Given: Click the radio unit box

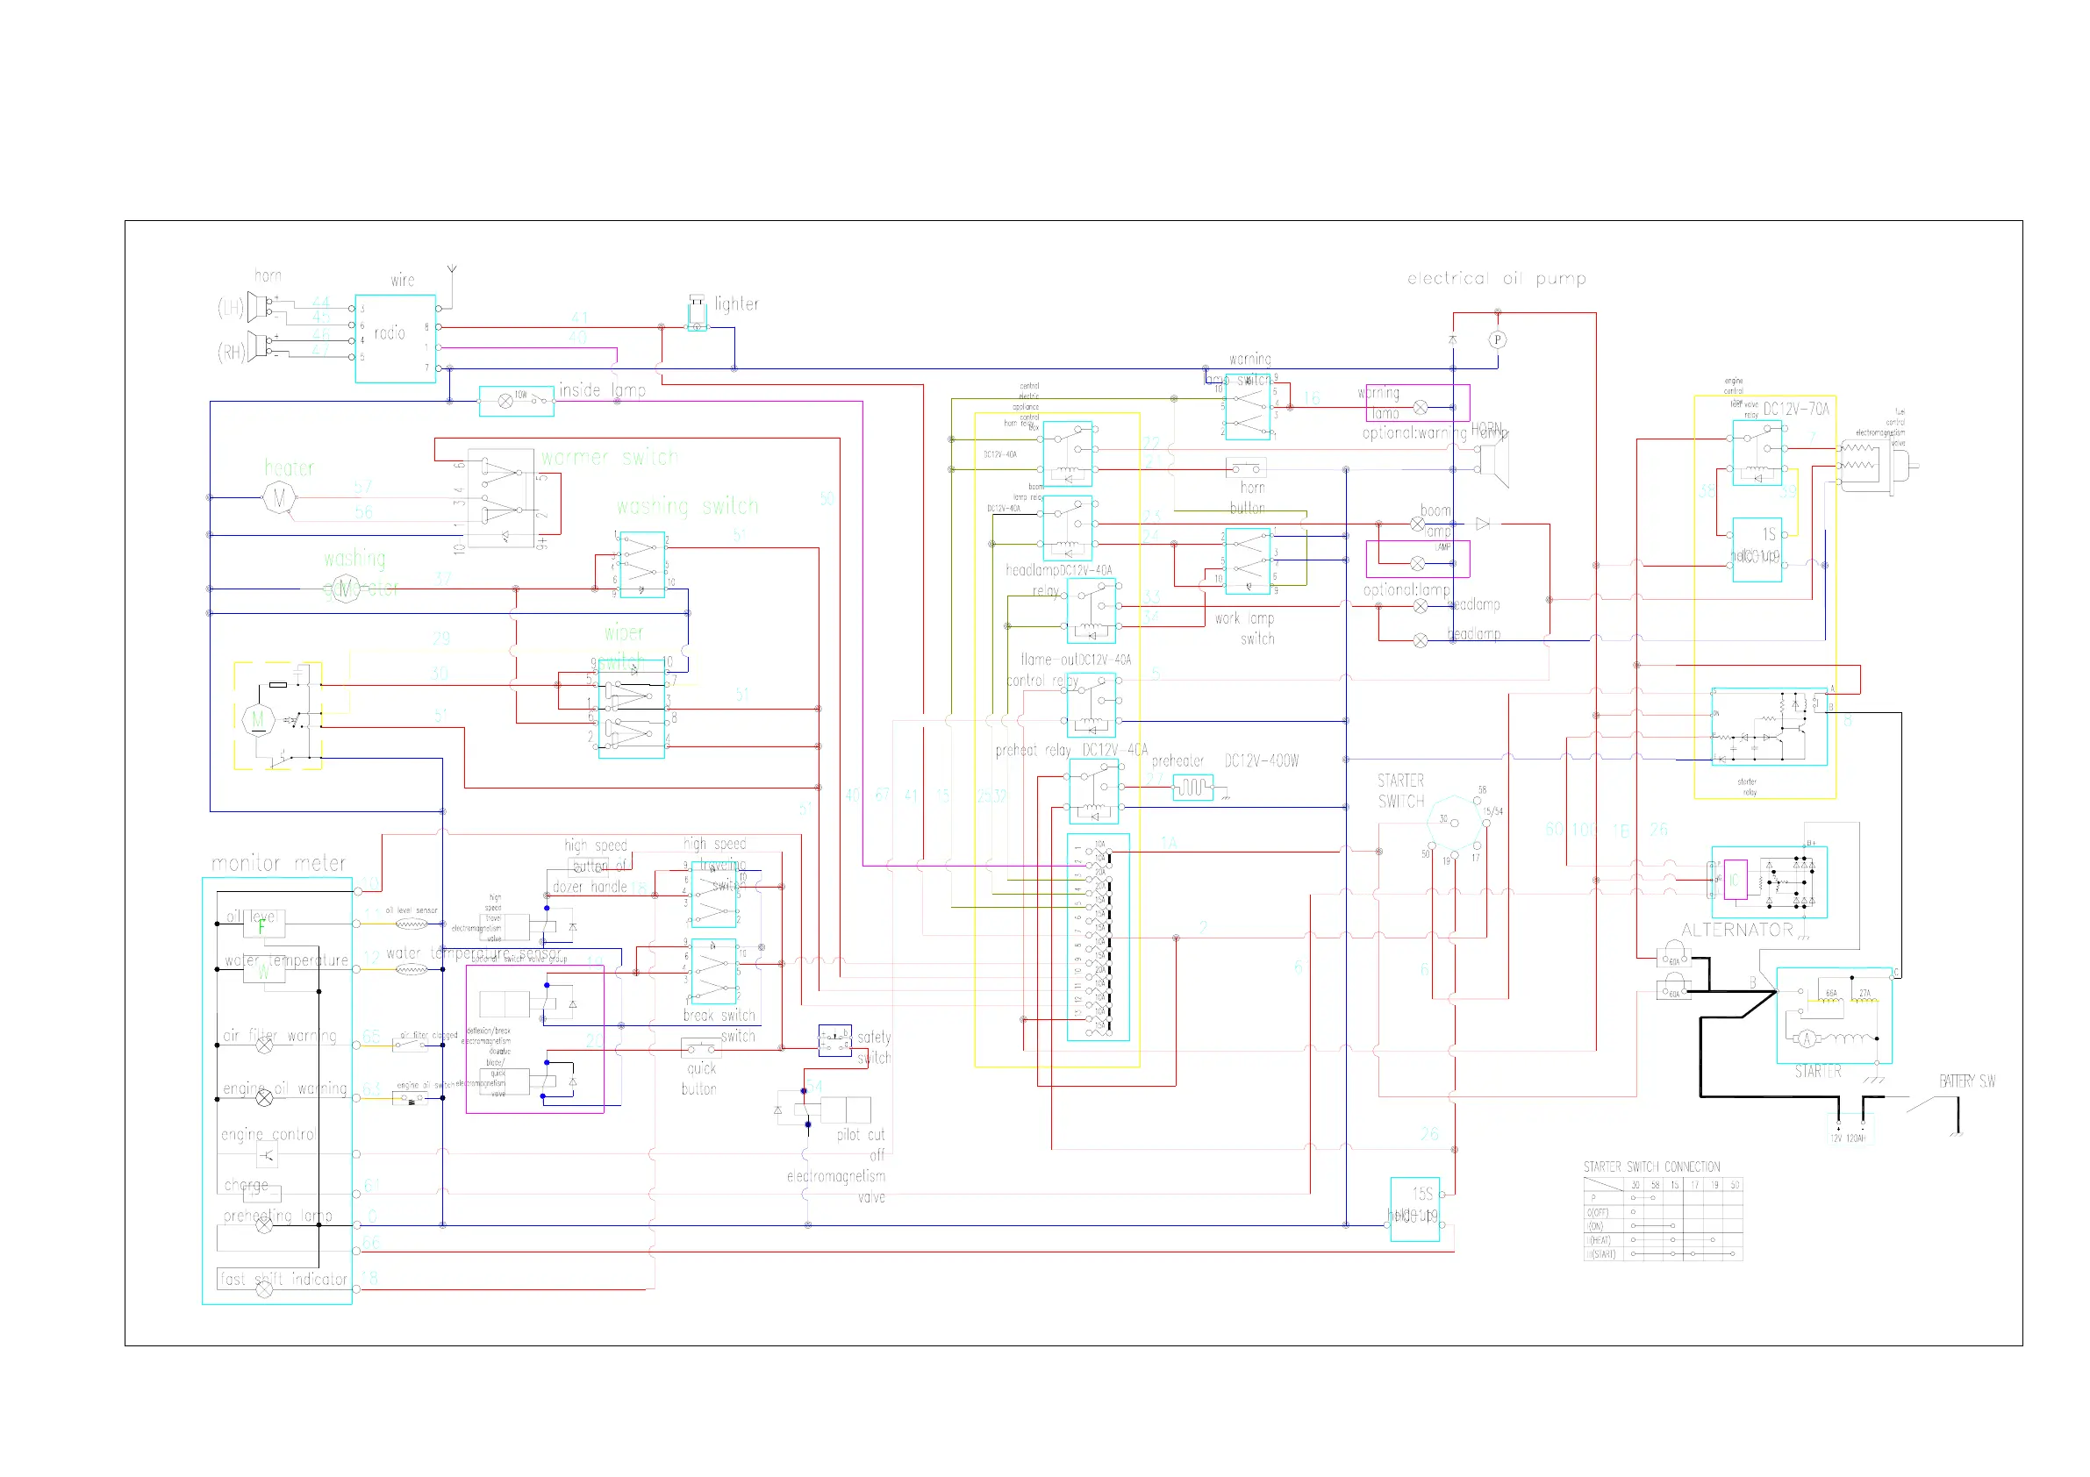Looking at the screenshot, I should (395, 338).
